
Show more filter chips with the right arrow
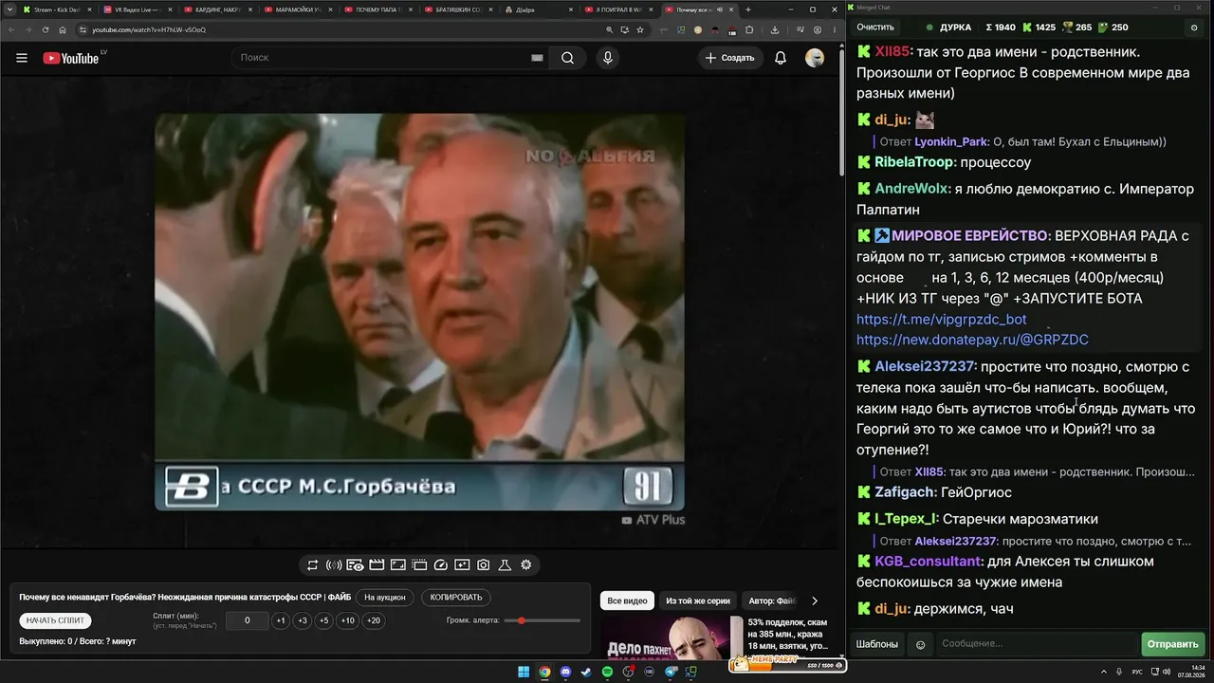[815, 600]
